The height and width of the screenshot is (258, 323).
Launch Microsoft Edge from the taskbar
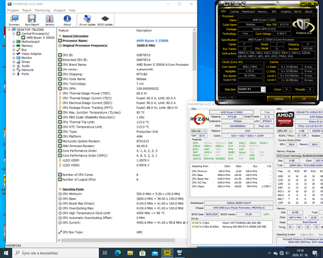(x=118, y=253)
